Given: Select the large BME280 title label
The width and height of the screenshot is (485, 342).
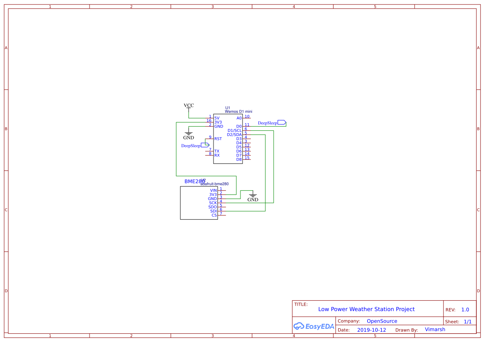Looking at the screenshot, I should tap(195, 182).
